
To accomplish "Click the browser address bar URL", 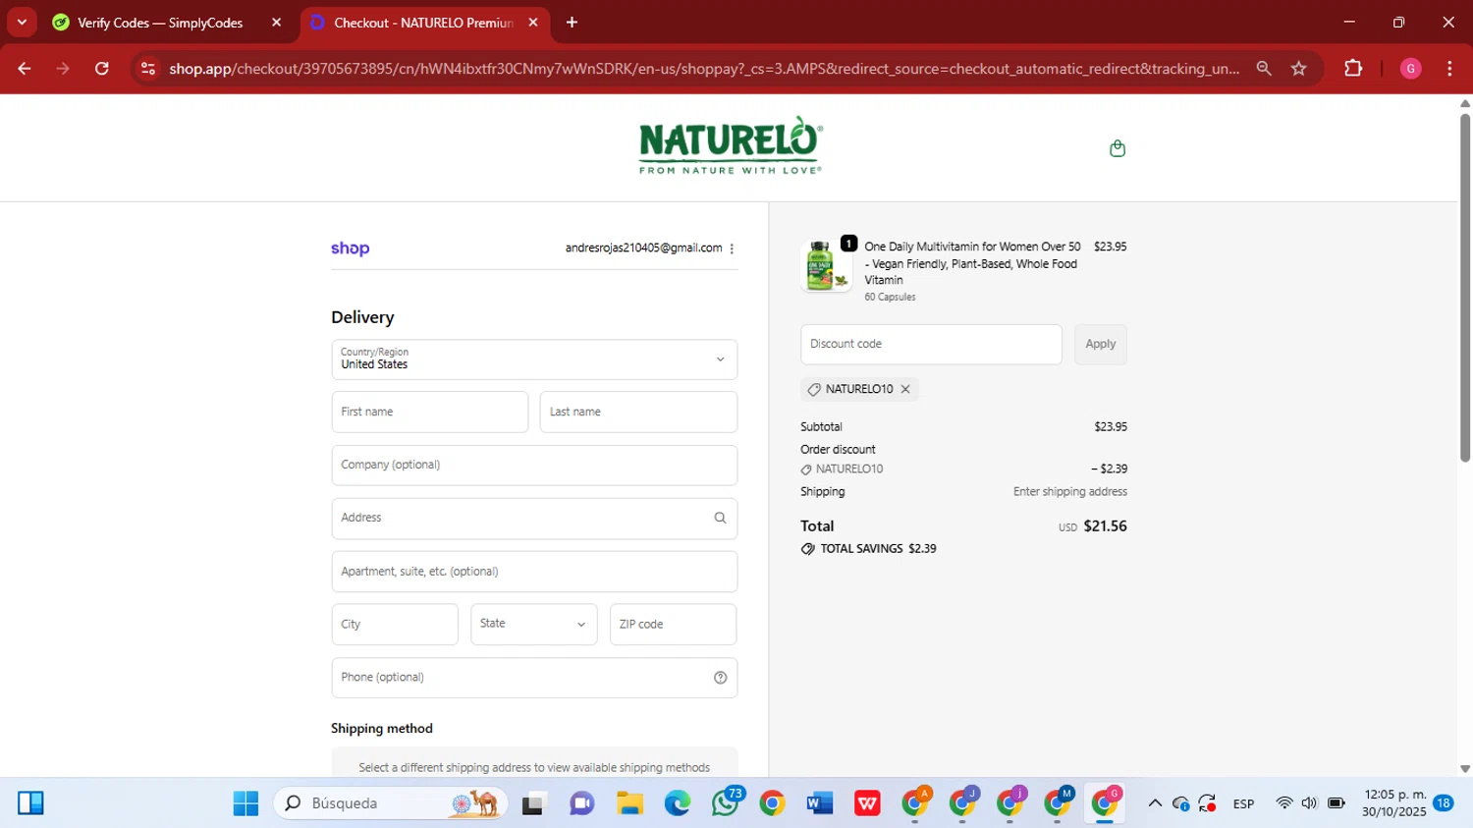I will tap(703, 69).
